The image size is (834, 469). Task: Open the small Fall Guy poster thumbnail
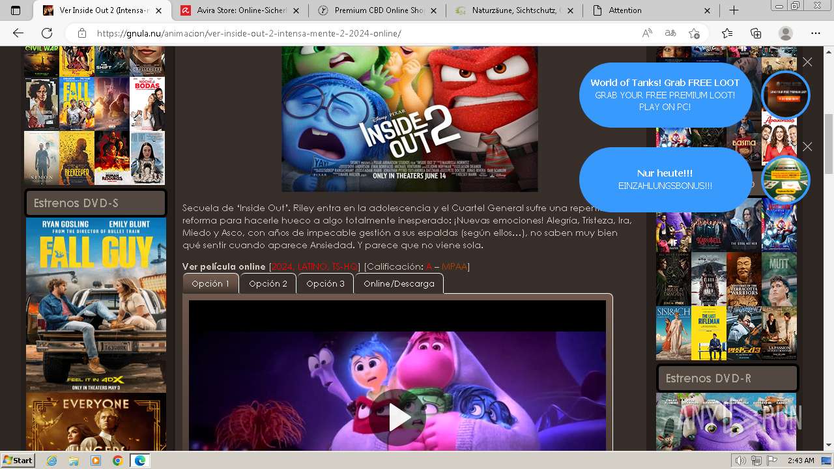[76, 104]
